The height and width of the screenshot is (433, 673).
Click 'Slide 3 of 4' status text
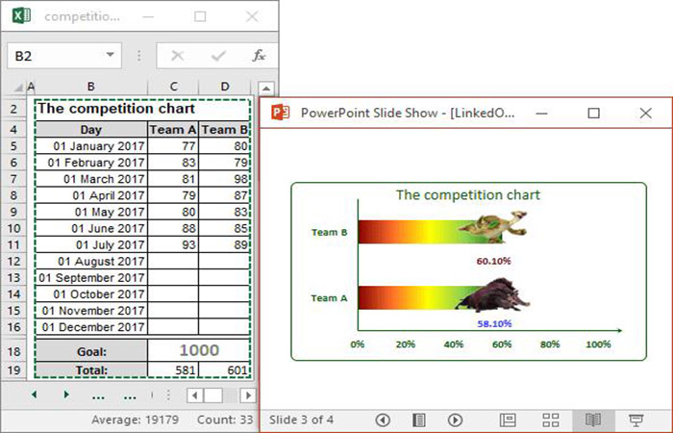[x=301, y=420]
